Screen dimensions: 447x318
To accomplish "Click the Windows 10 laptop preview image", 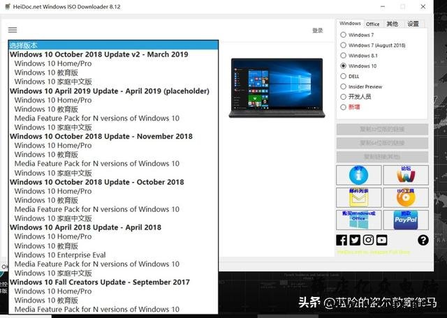I will pyautogui.click(x=277, y=88).
